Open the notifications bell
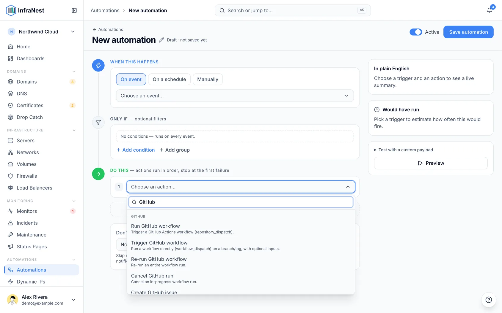The width and height of the screenshot is (502, 313). coord(489,10)
